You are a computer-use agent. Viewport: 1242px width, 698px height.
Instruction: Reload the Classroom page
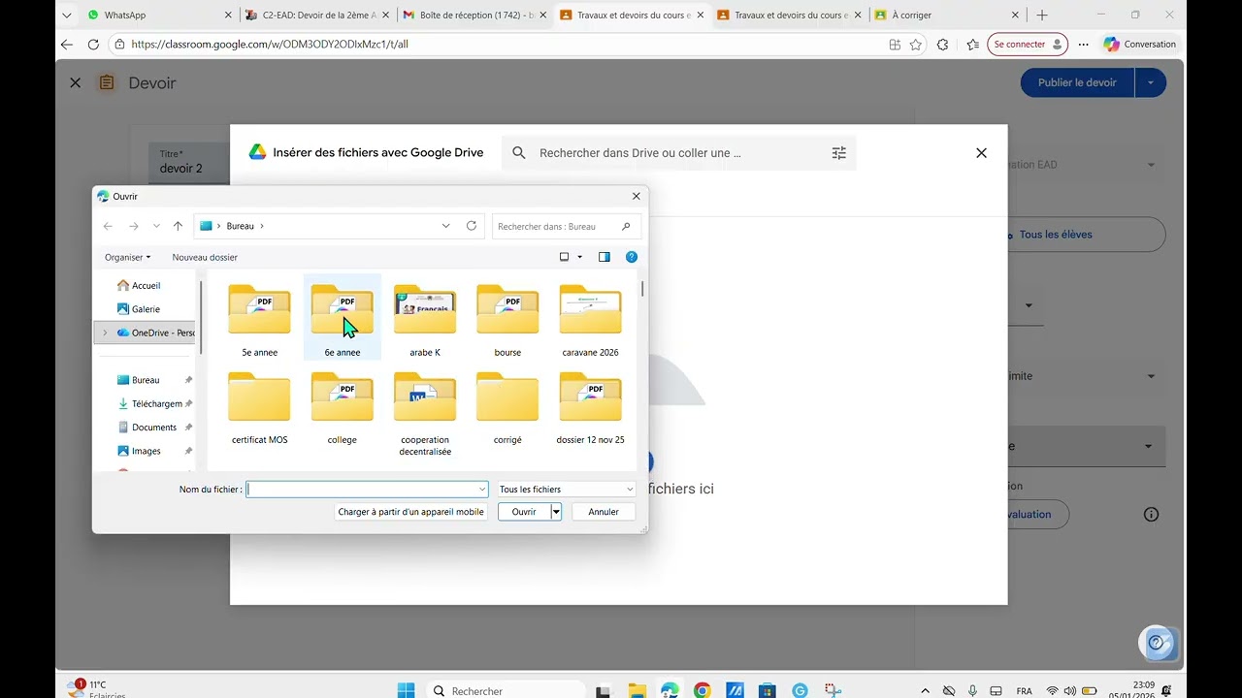(93, 45)
